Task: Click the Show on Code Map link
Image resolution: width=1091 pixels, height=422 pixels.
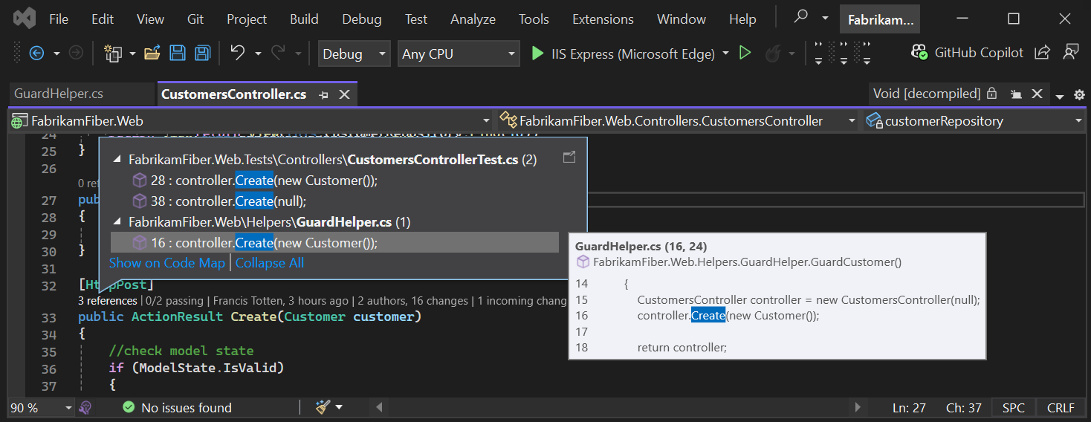Action: click(x=167, y=263)
